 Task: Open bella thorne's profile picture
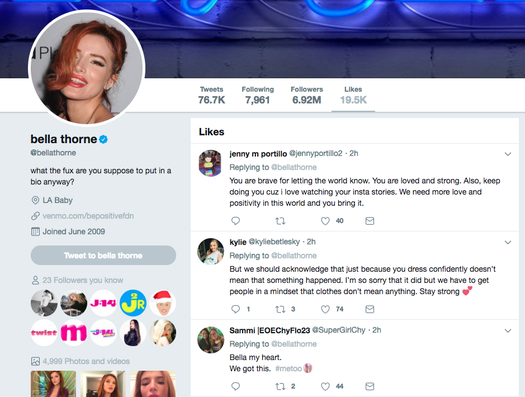[87, 68]
